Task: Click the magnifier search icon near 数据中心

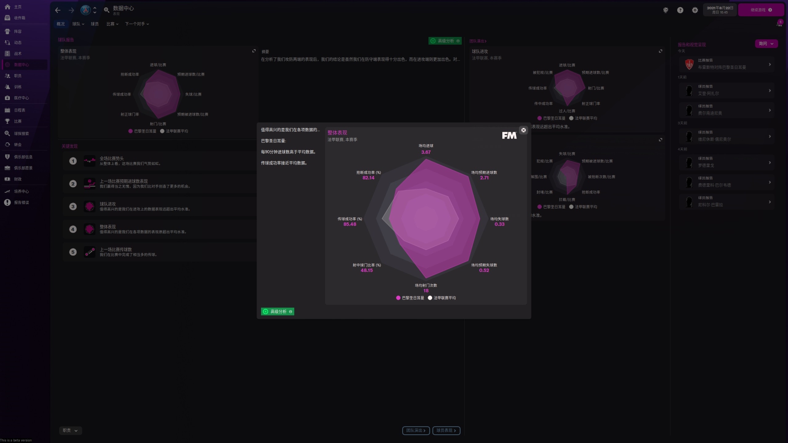Action: point(106,10)
